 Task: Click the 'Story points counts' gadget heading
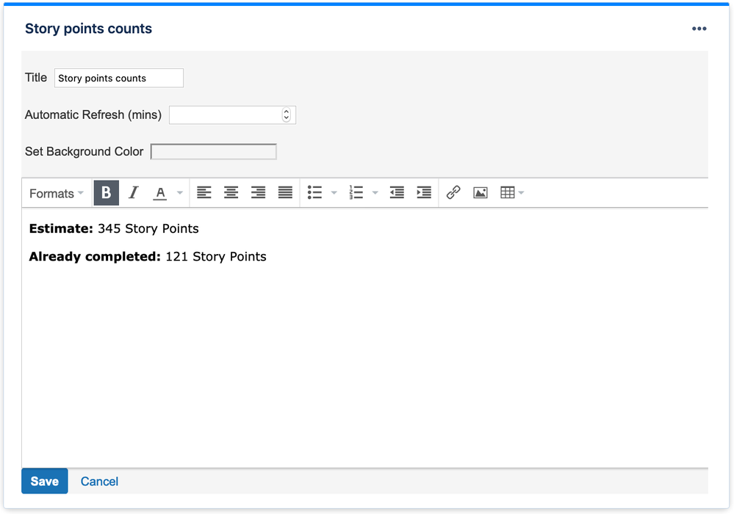coord(88,29)
